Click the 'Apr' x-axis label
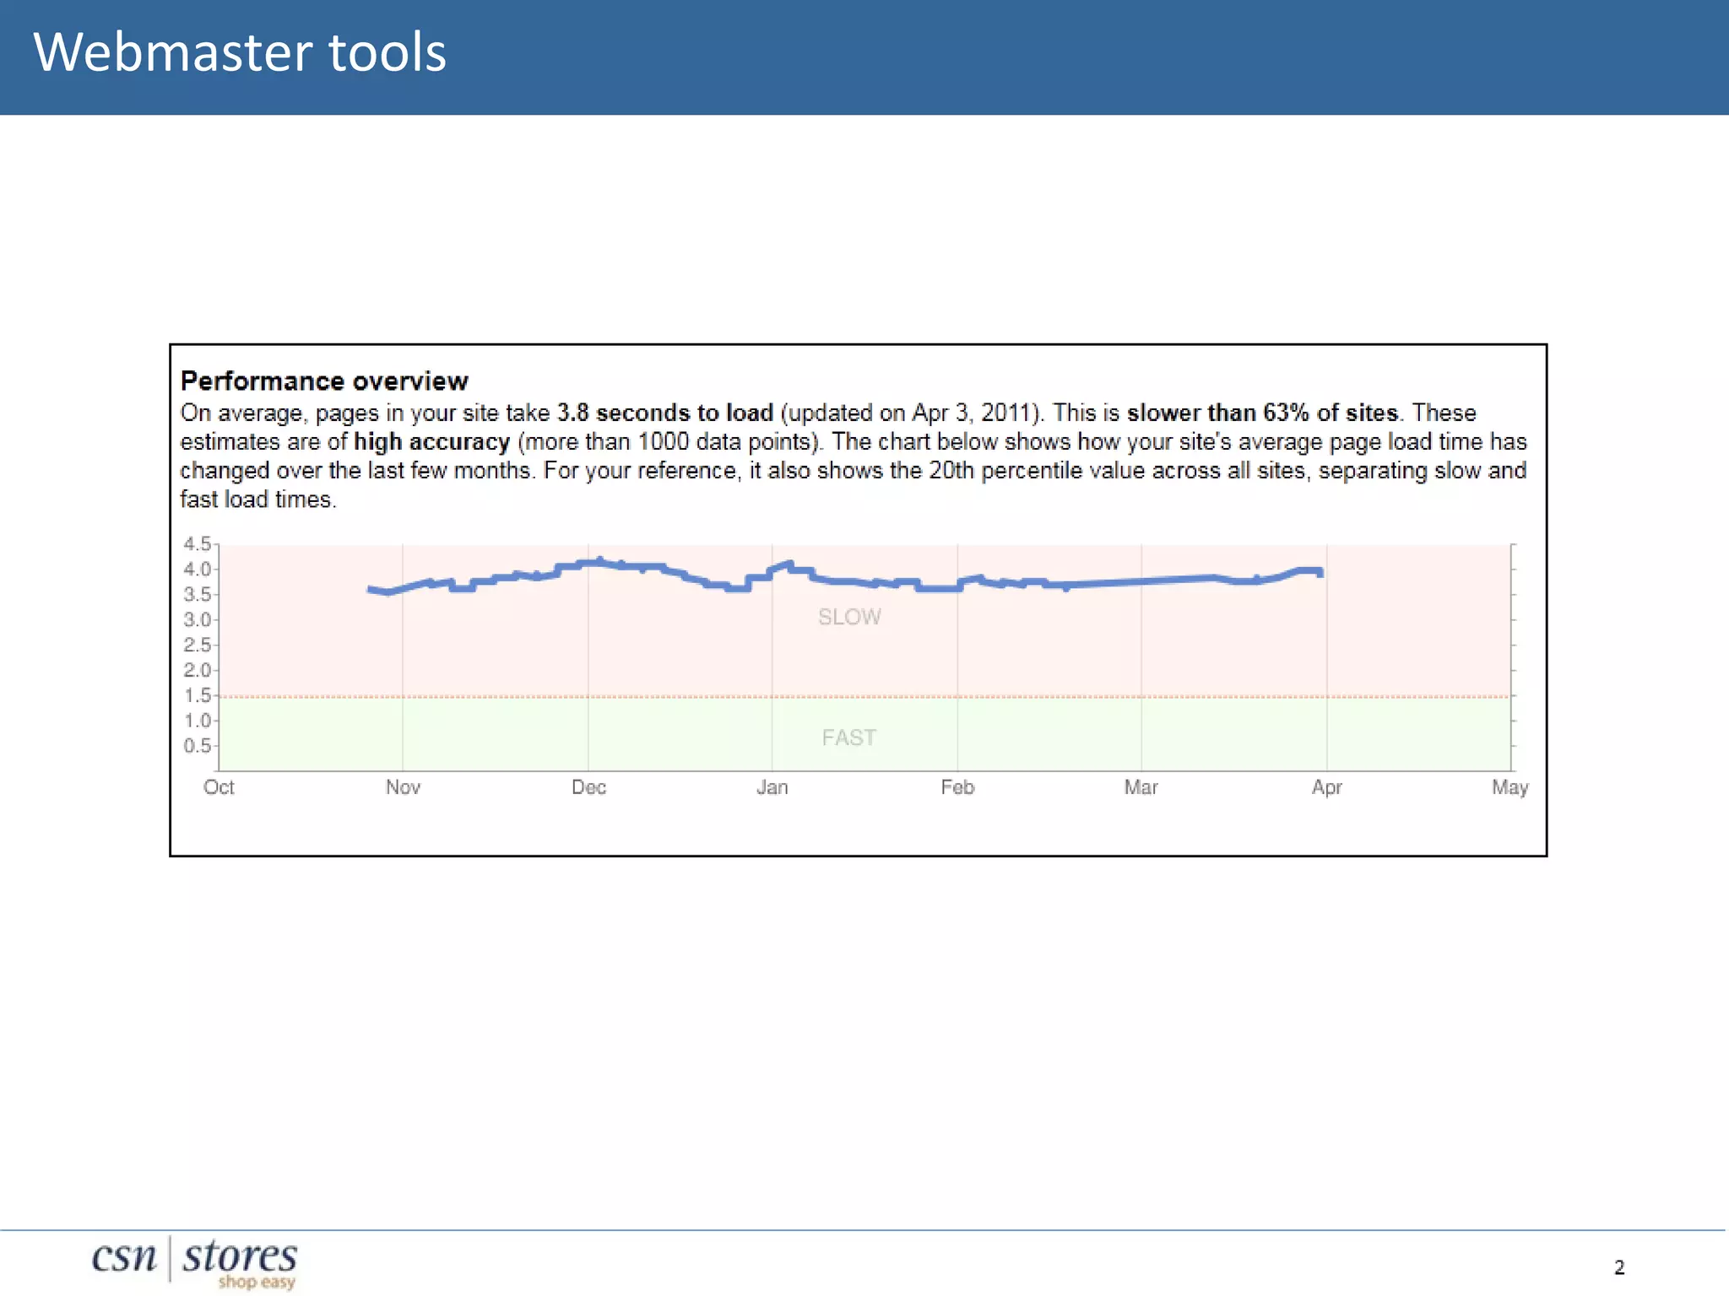The width and height of the screenshot is (1729, 1296). (x=1326, y=787)
